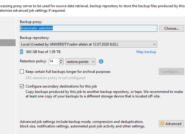Viewport: 185px width, 134px height.
Task: Uncheck Configure secondary destinations for this job
Action: [x=22, y=86]
